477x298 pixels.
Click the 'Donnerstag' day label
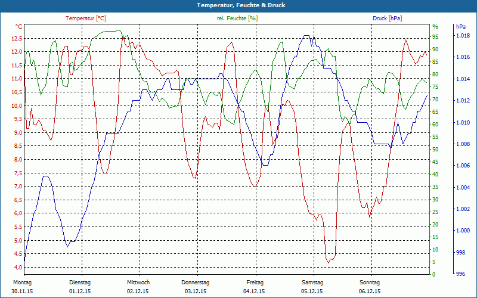196,283
